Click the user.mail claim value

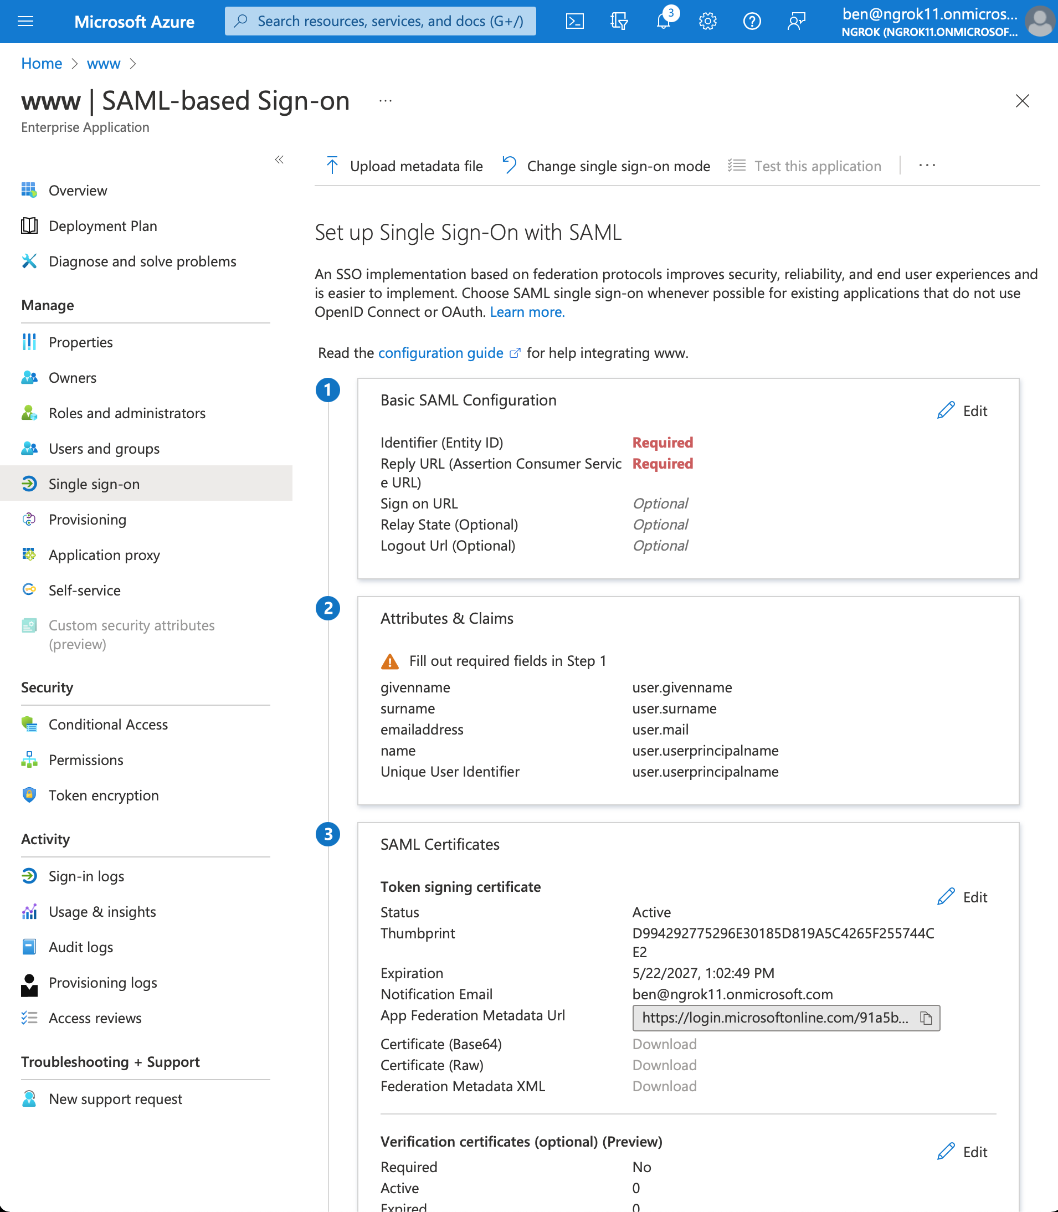click(660, 729)
